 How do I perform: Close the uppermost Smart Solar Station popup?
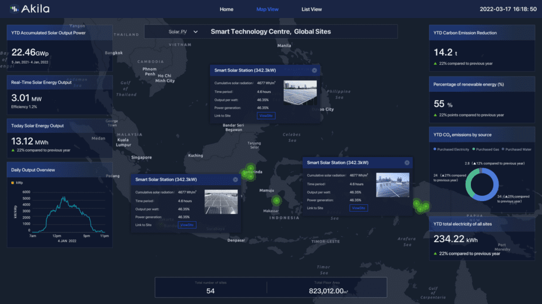coord(314,70)
